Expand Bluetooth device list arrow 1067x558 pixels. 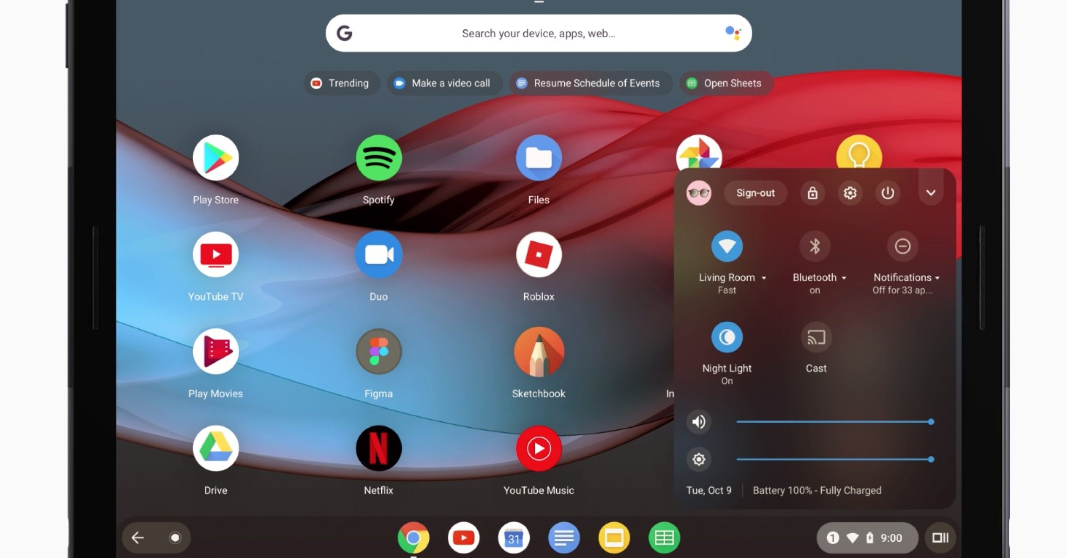coord(844,278)
